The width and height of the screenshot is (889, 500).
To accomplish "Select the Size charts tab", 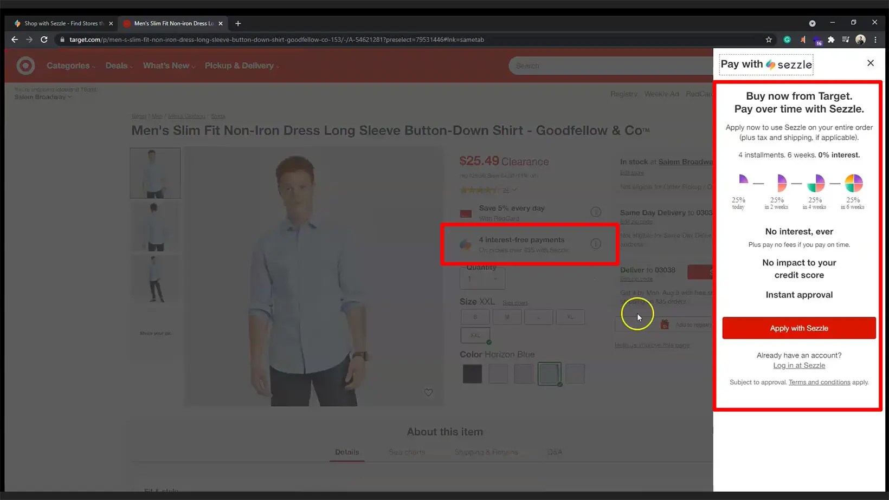I will (x=407, y=452).
